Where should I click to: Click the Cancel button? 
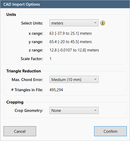coord(20,131)
